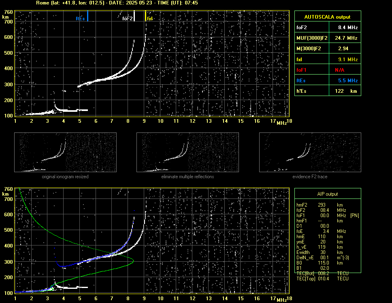Click the yellow fxI frequency marker
Screen dimensions: 392x303
coord(145,16)
